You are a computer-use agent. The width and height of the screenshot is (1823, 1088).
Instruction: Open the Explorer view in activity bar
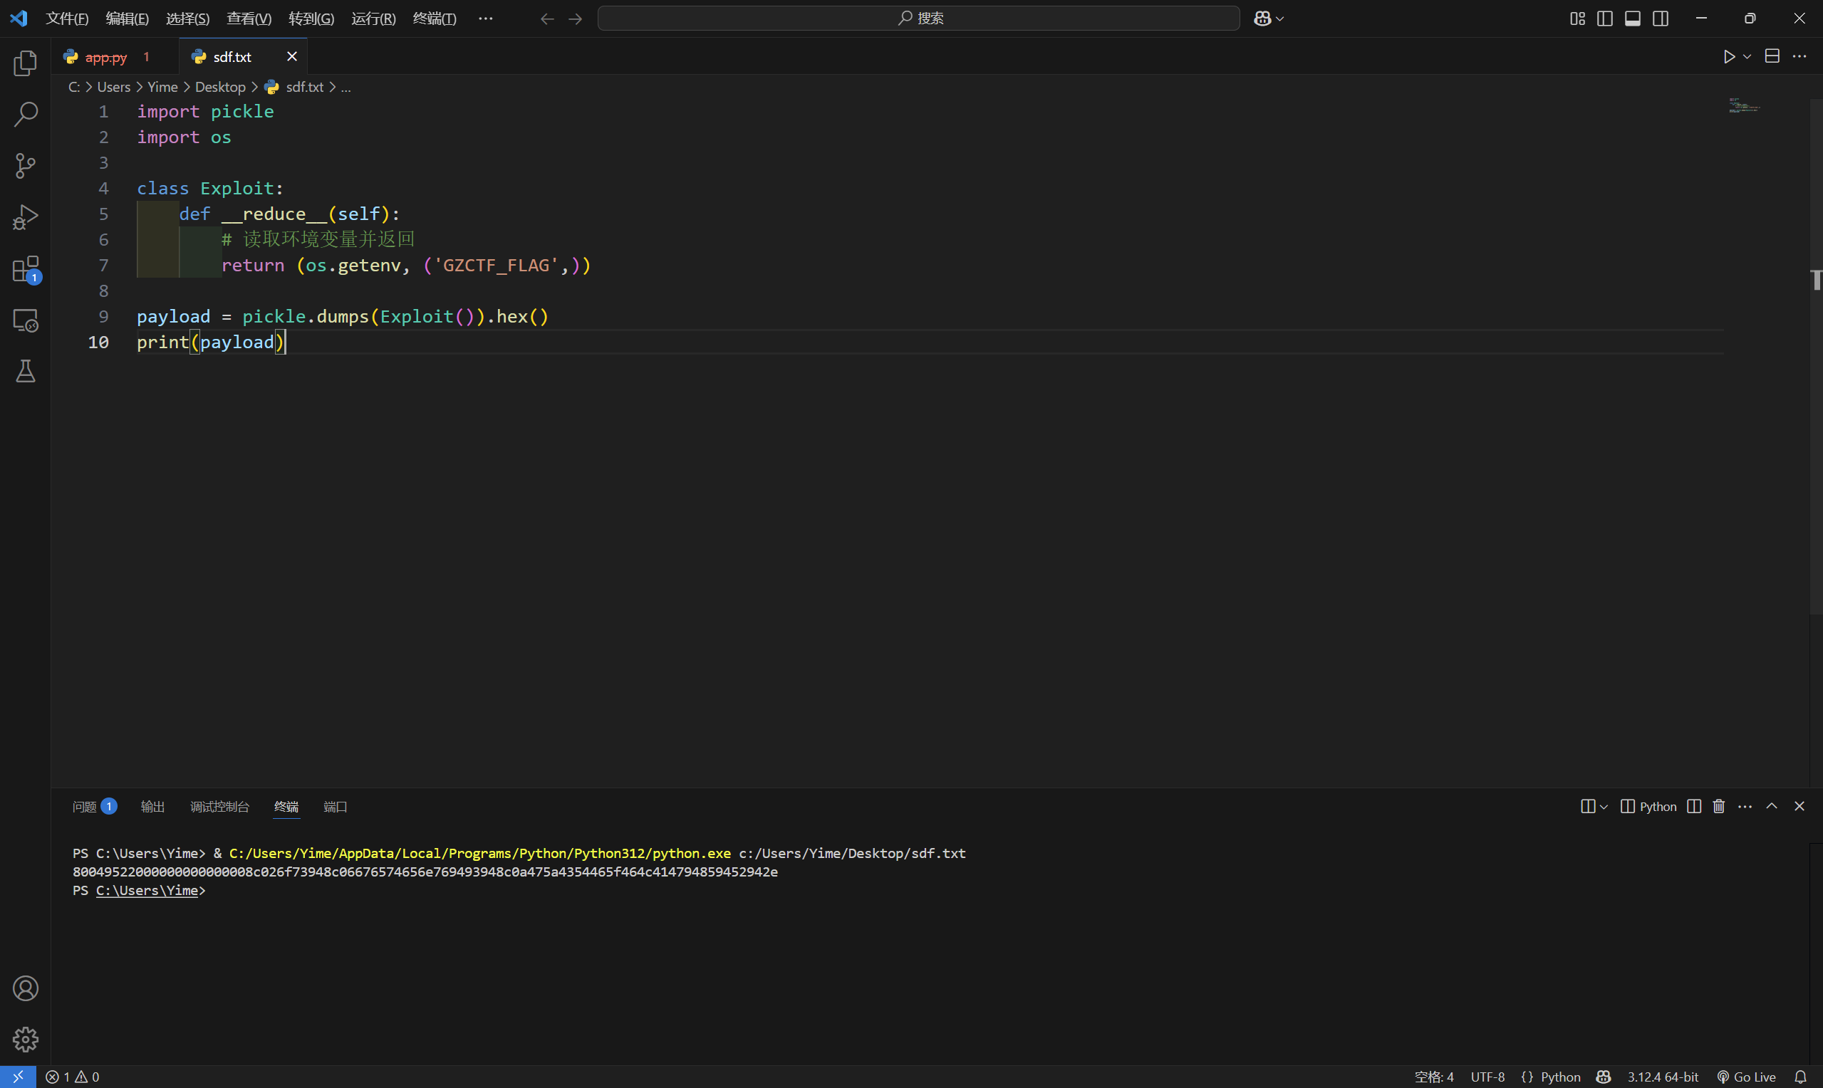pos(26,63)
